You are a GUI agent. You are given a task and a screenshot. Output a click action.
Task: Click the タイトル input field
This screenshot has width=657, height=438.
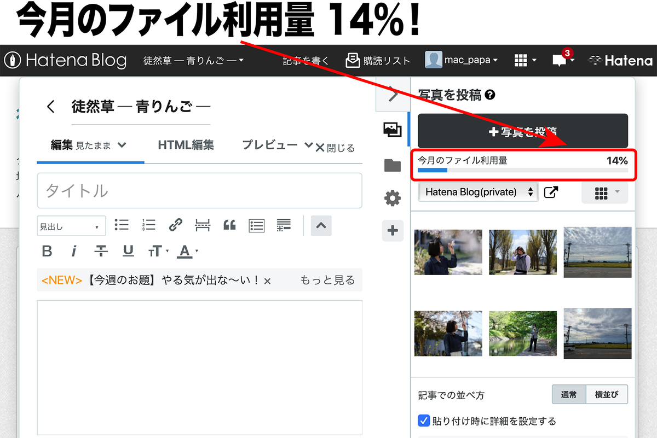(199, 191)
